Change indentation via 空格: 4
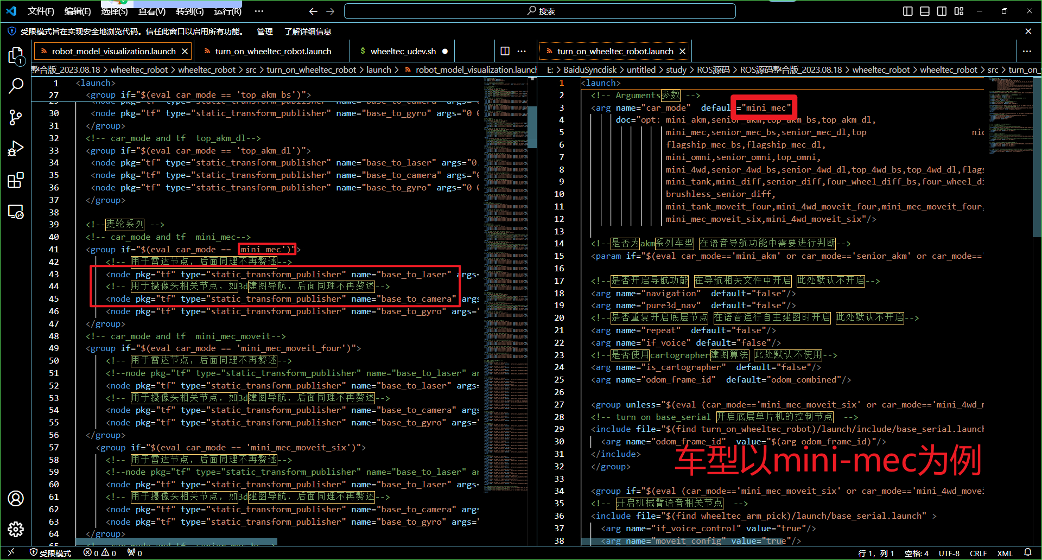Image resolution: width=1042 pixels, height=560 pixels. [917, 553]
